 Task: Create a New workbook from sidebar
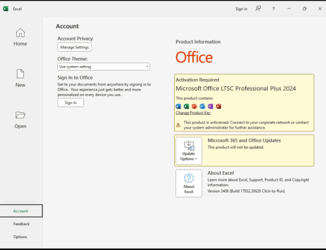(20, 78)
